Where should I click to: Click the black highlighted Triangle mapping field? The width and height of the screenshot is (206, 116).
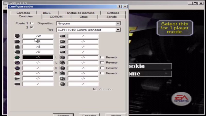point(38,57)
